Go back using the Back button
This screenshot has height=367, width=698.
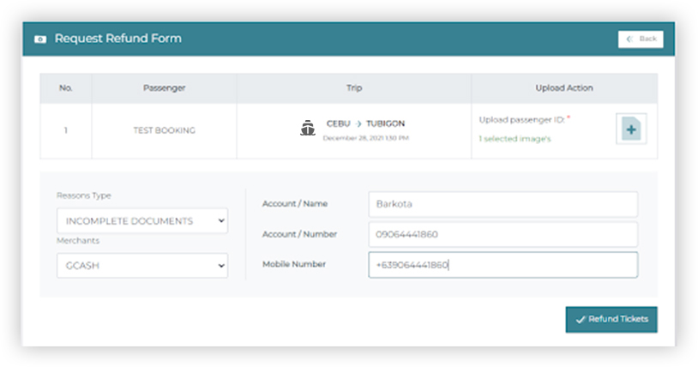641,39
